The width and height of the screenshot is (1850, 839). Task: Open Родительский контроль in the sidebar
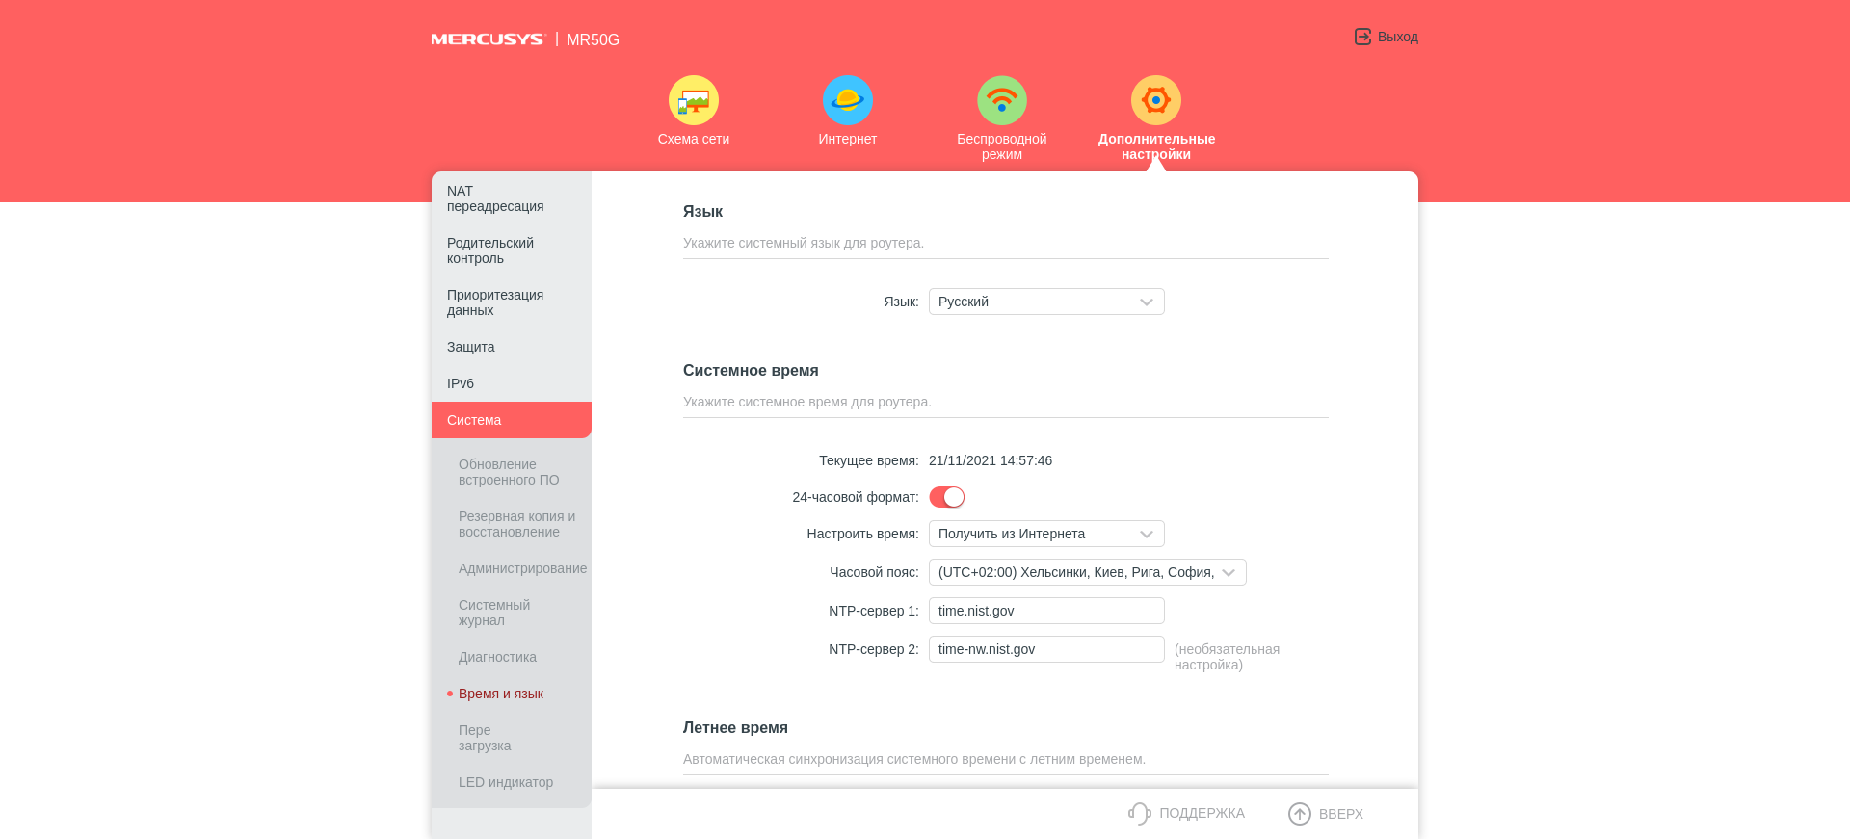(x=490, y=250)
